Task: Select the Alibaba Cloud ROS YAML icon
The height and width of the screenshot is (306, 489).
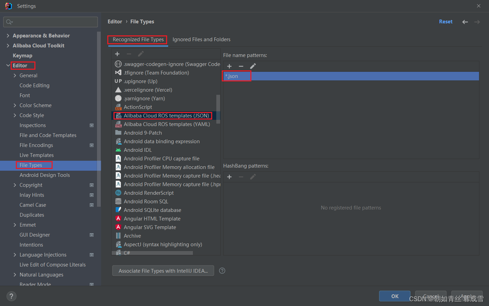Action: click(118, 124)
